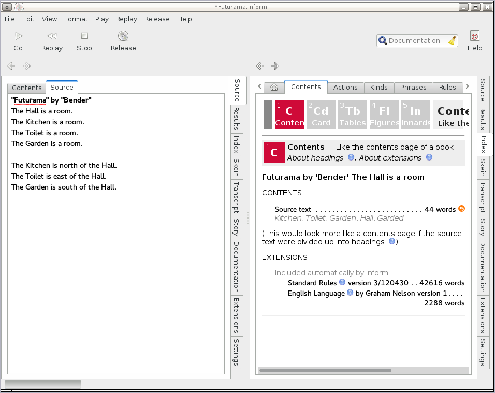Click the Go! play icon

pyautogui.click(x=19, y=36)
